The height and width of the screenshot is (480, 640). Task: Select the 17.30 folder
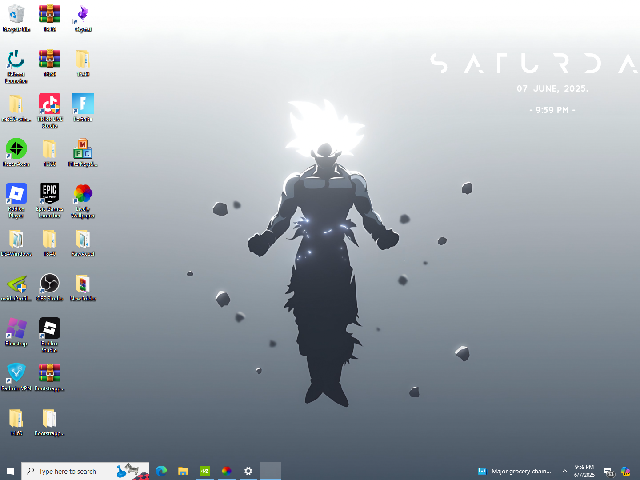pos(50,153)
